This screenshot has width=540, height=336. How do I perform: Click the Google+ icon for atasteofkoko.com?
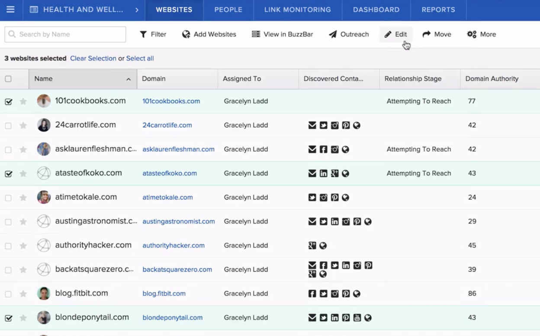334,173
